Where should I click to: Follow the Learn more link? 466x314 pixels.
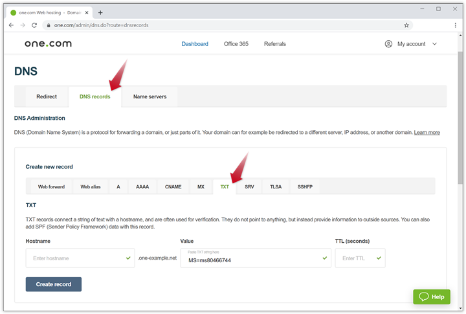click(427, 133)
